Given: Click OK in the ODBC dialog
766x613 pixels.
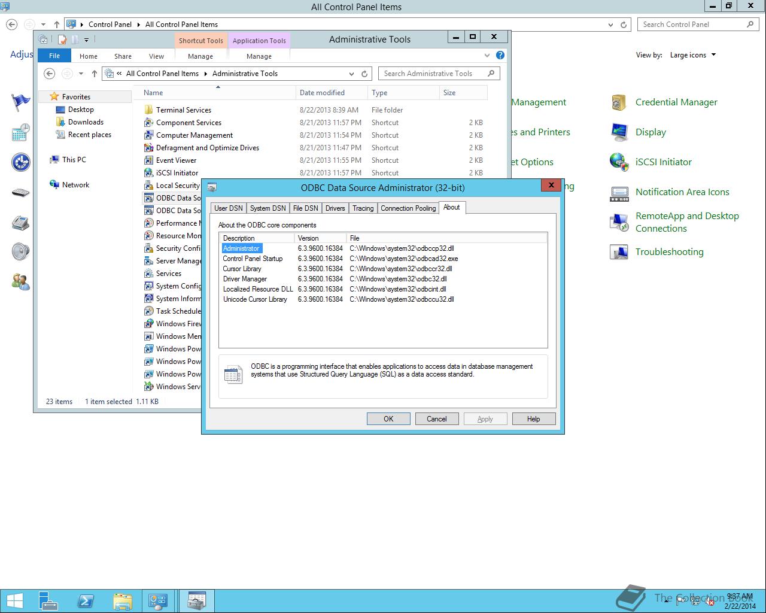Looking at the screenshot, I should [x=388, y=419].
